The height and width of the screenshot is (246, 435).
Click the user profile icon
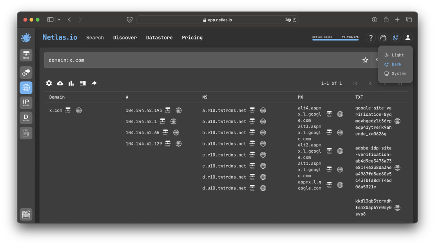(x=408, y=37)
